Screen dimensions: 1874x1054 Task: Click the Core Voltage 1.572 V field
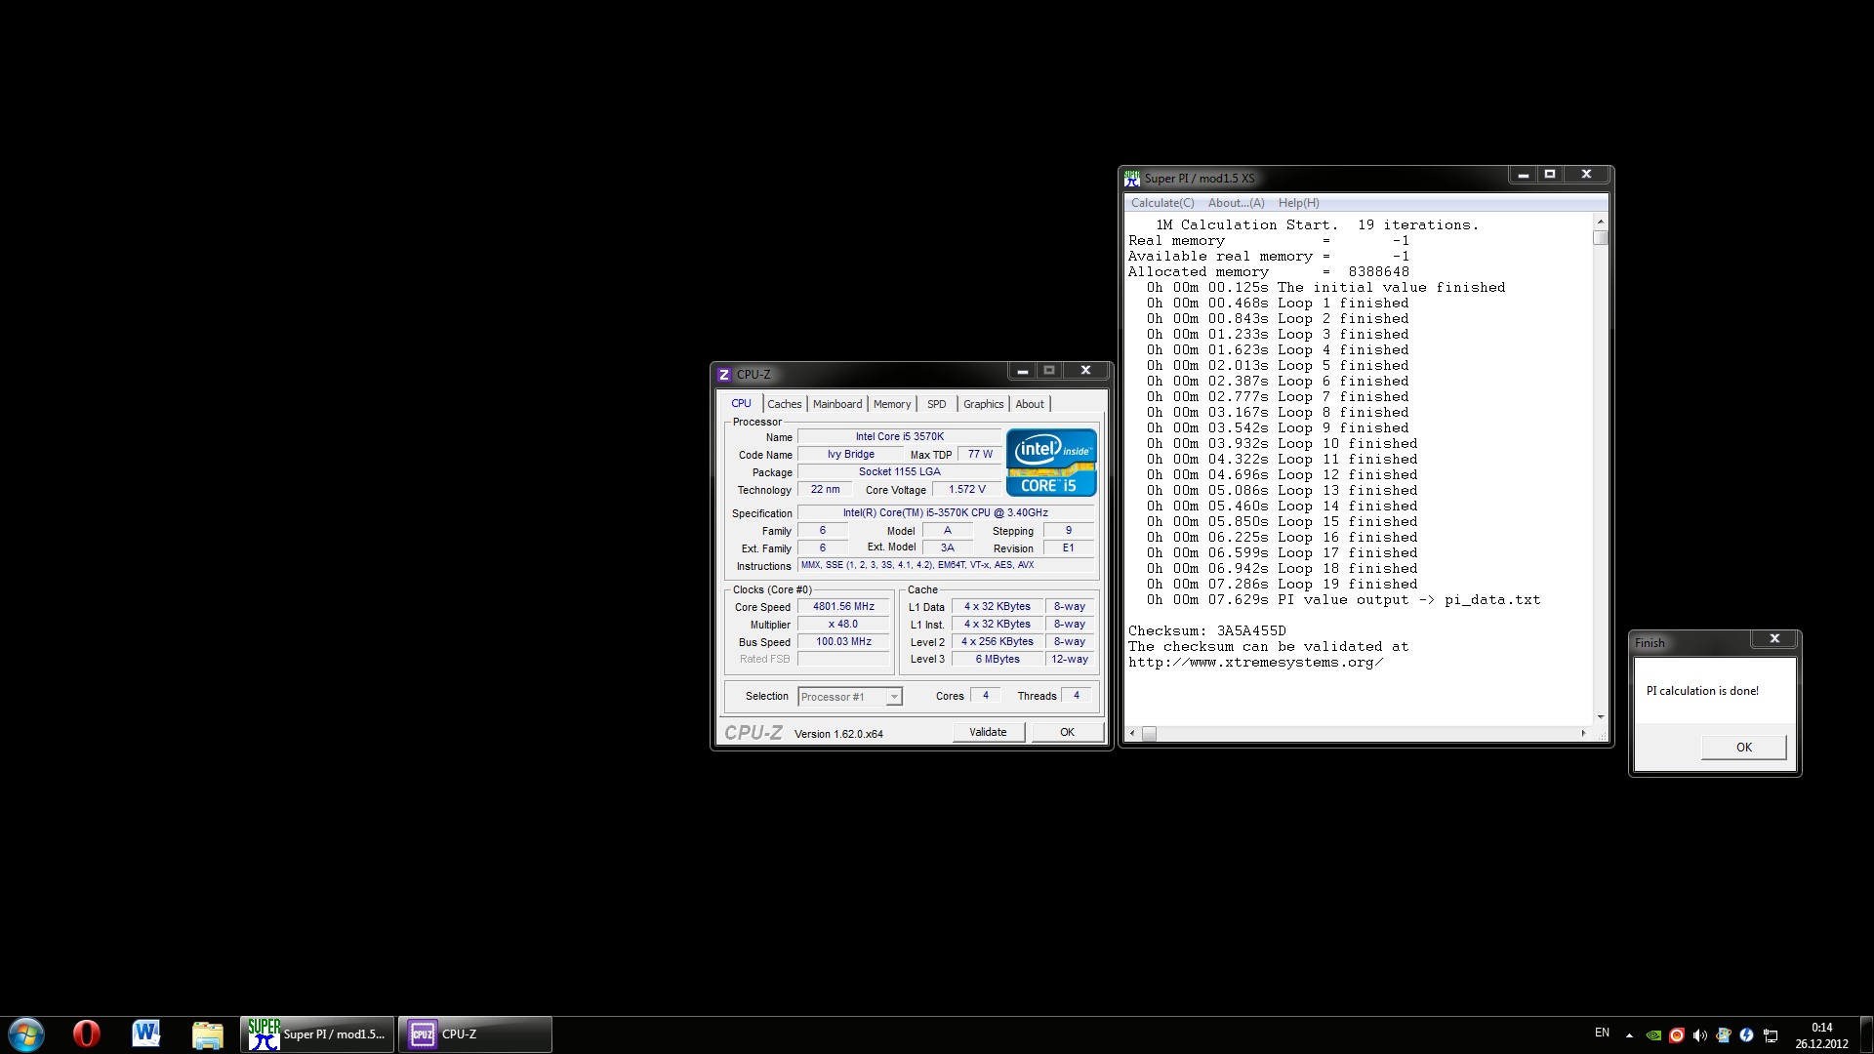(x=966, y=490)
